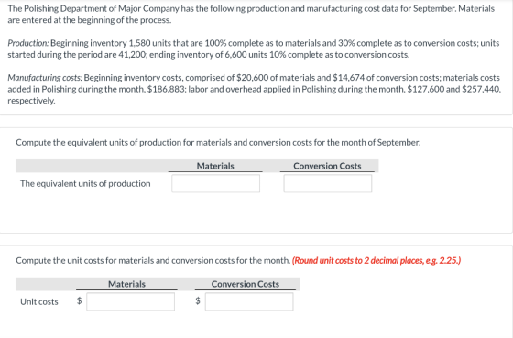The image size is (513, 338).
Task: Click the Conversion Costs header in equivalent units table
Action: [x=327, y=166]
